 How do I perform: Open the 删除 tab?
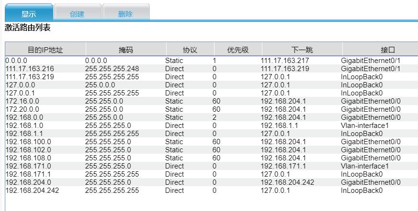[125, 14]
